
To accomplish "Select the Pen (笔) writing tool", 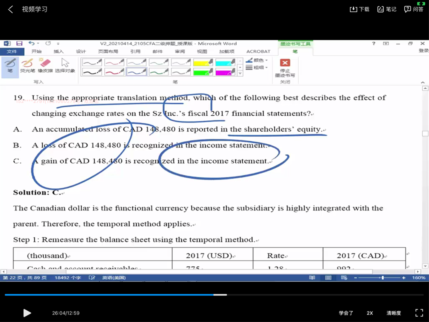I will (x=10, y=65).
